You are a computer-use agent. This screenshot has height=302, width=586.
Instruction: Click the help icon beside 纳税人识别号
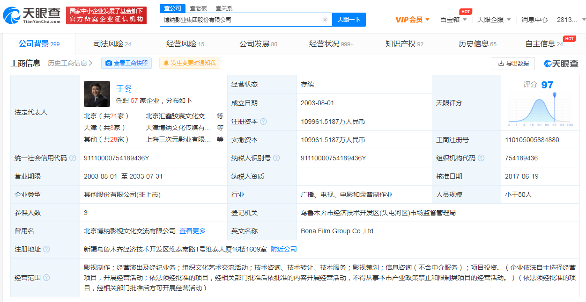coord(276,158)
